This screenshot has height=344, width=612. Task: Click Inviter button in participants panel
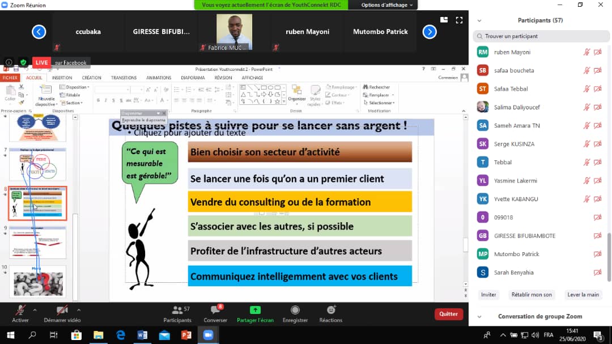pyautogui.click(x=488, y=294)
